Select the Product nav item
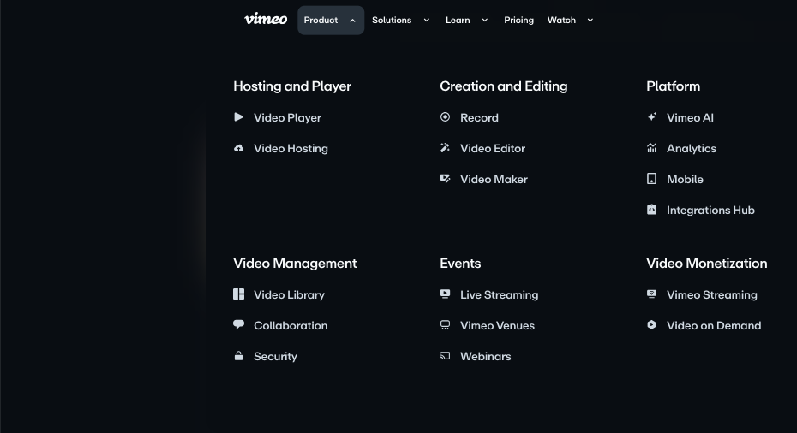The image size is (797, 433). [x=331, y=21]
